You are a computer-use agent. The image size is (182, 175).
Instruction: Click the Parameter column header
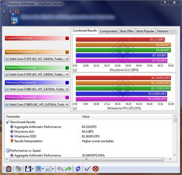(42, 117)
